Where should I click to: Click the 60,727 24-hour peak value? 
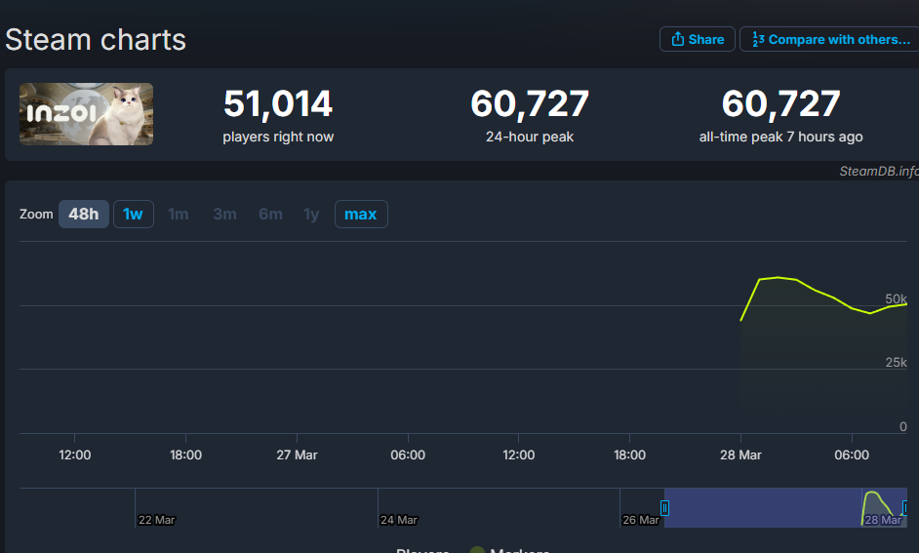pos(529,103)
